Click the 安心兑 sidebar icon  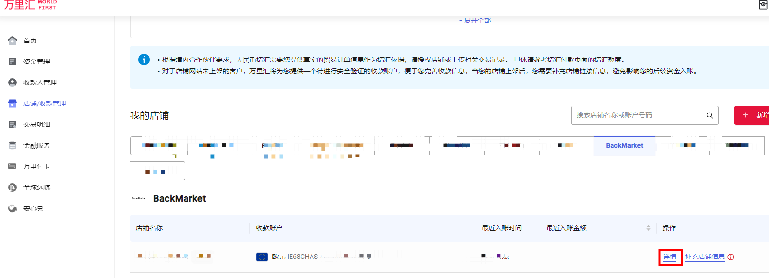(12, 208)
